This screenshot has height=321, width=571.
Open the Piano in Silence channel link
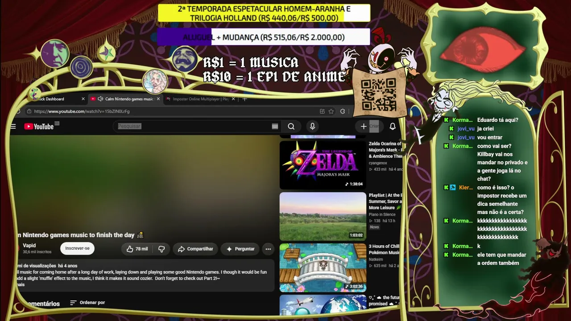click(382, 214)
